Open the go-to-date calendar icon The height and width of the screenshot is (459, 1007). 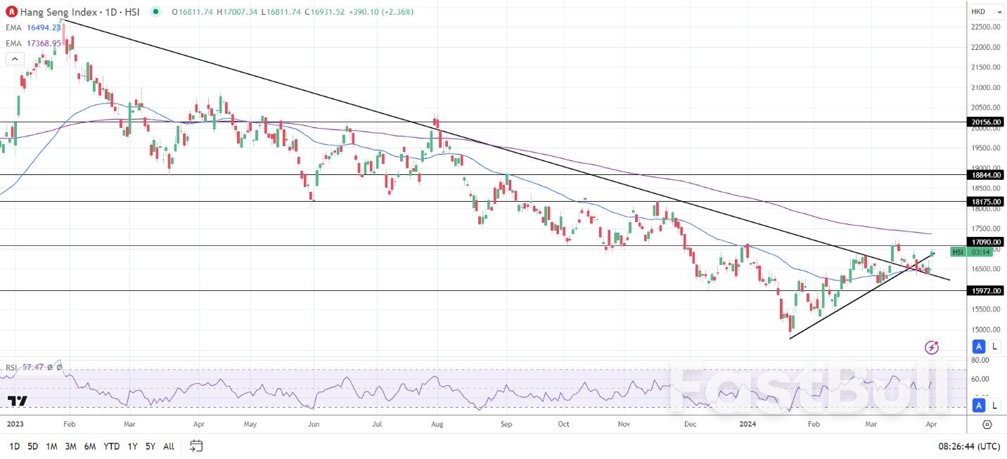click(x=195, y=446)
